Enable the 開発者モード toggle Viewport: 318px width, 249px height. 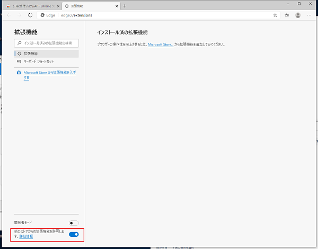(x=74, y=223)
